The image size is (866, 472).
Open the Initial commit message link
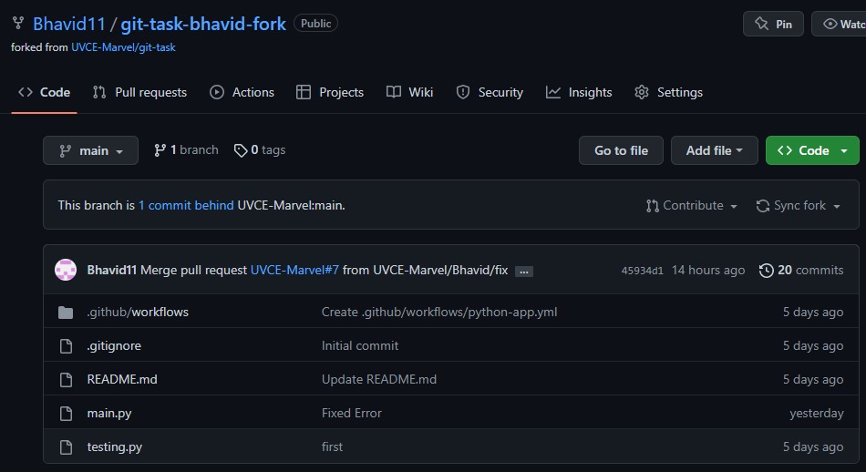point(359,345)
